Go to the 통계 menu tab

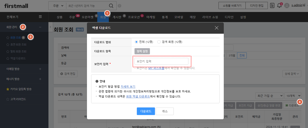click(x=165, y=17)
